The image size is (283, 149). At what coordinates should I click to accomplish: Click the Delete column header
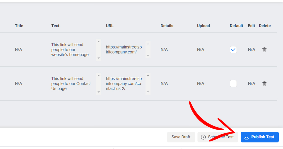[265, 26]
